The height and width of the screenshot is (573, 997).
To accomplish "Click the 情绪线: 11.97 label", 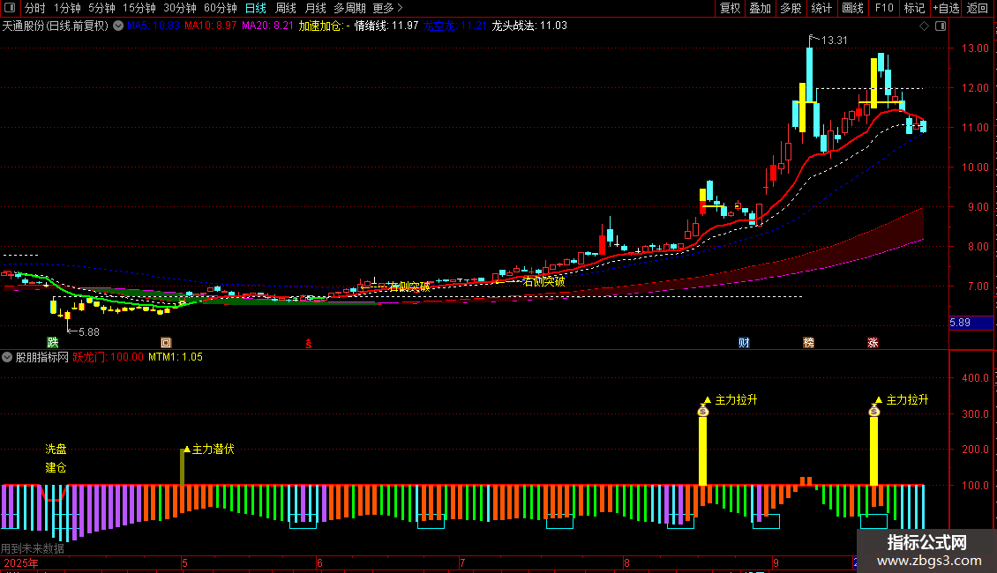I will point(386,26).
